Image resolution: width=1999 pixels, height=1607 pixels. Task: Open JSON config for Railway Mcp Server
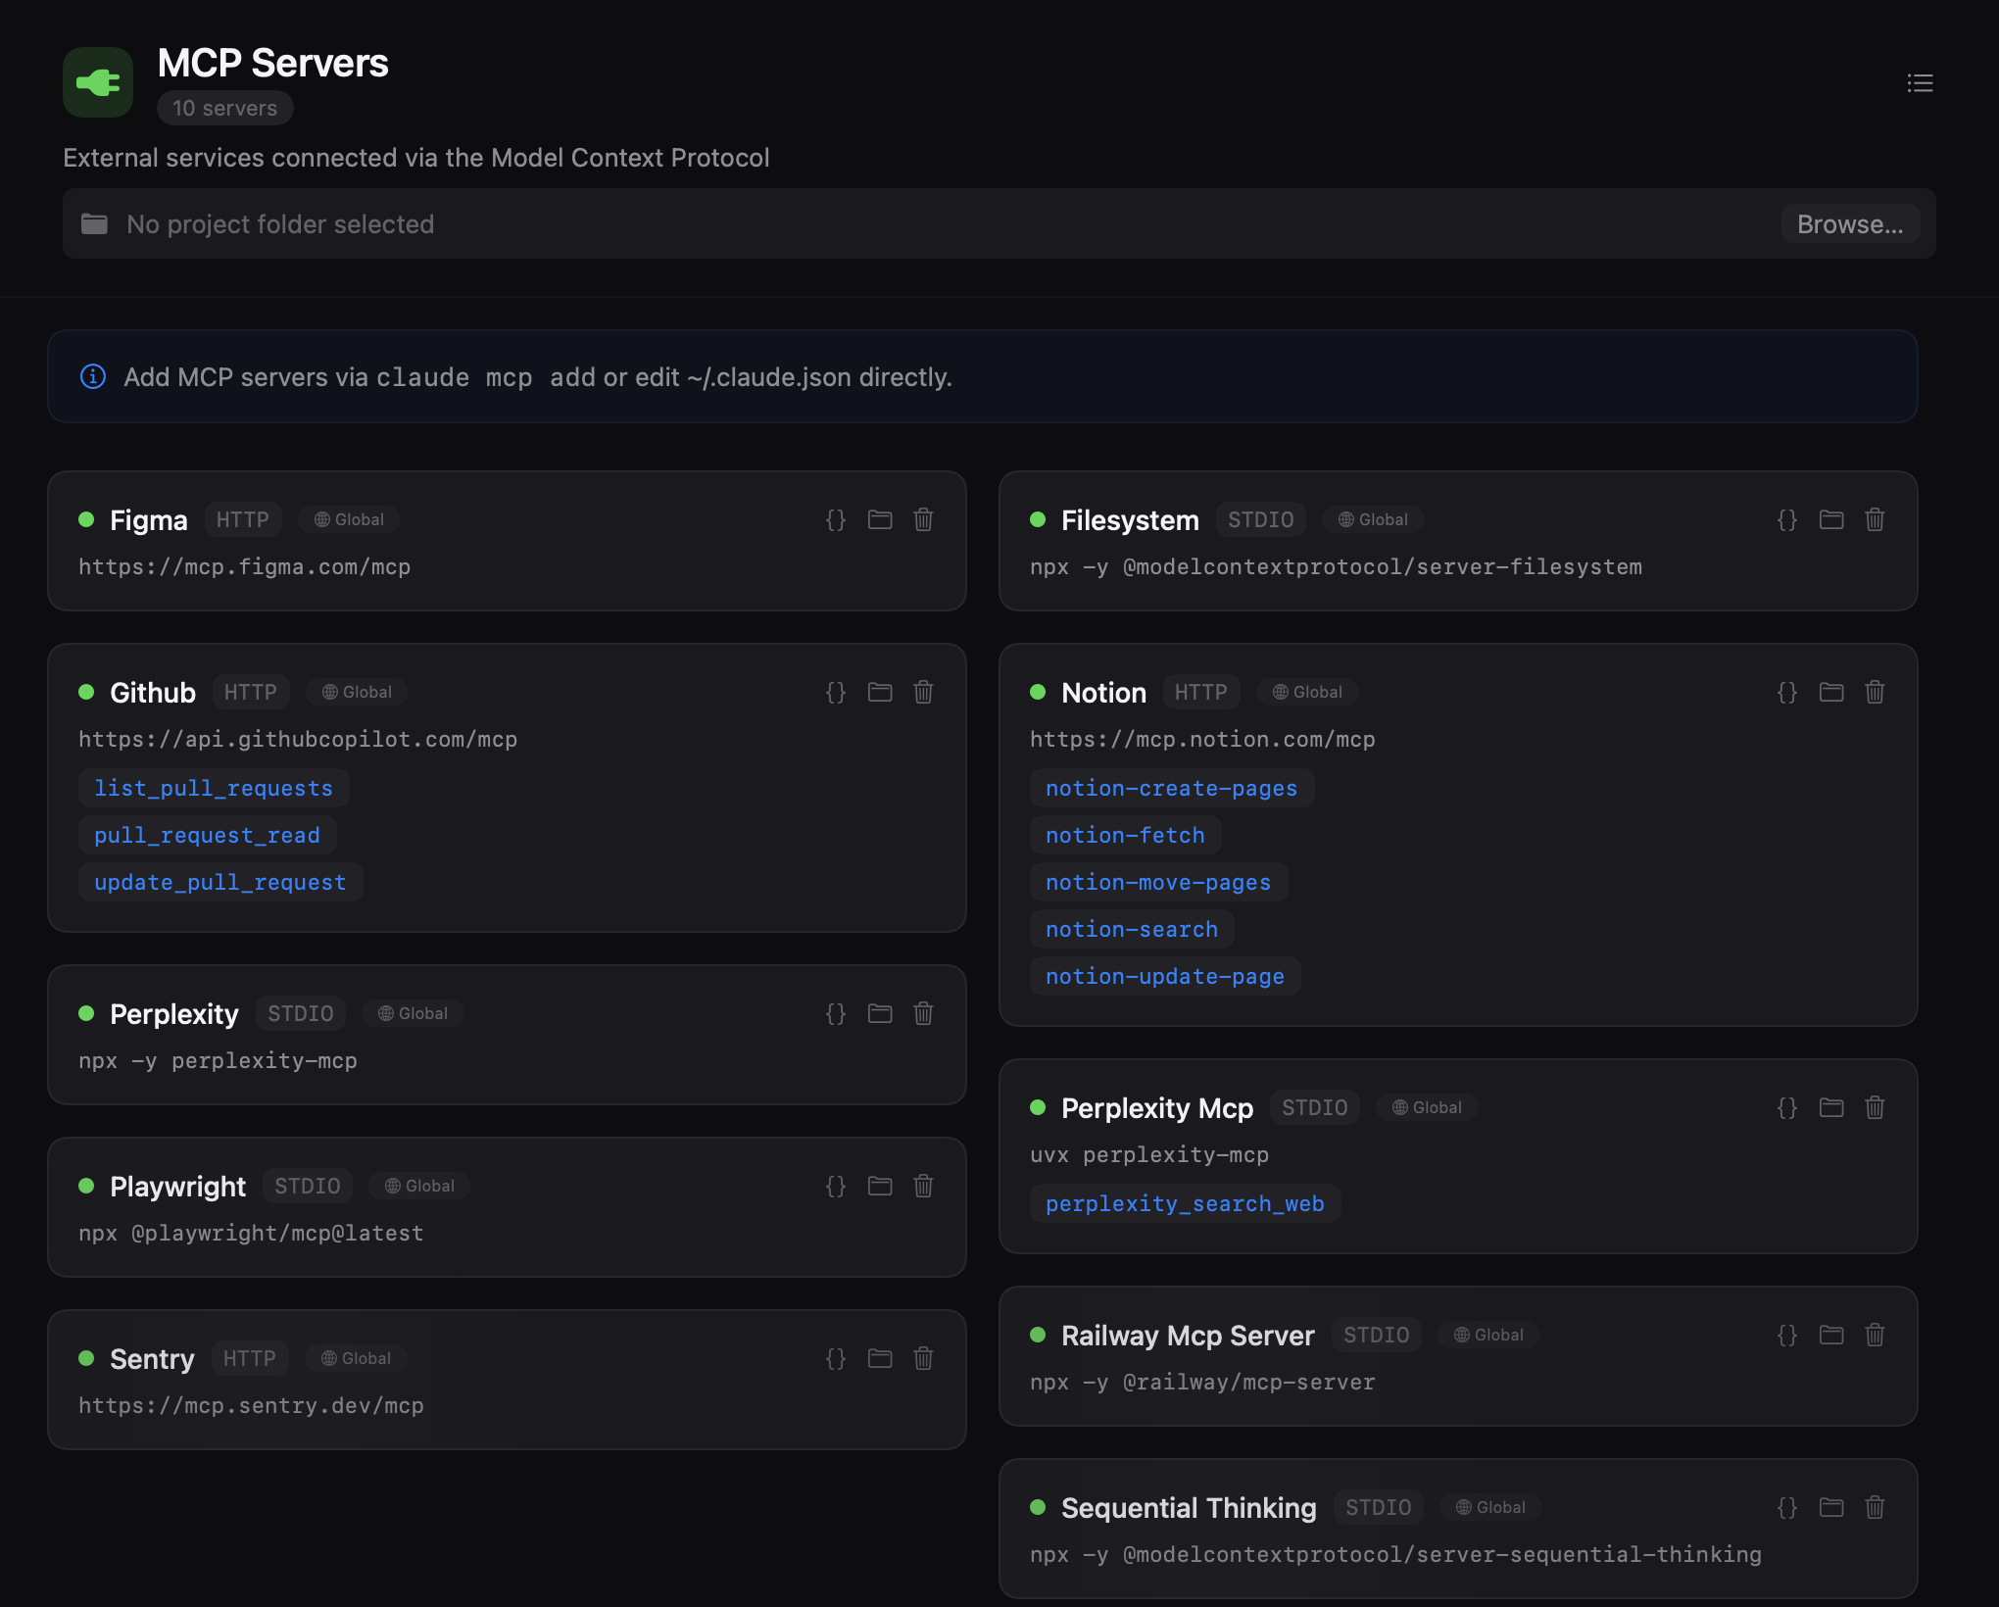click(1786, 1335)
